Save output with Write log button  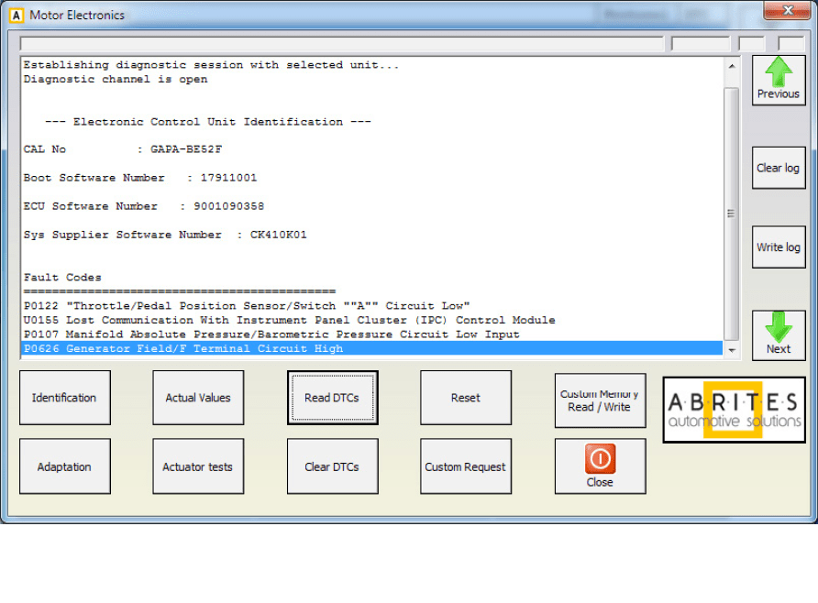(x=778, y=247)
